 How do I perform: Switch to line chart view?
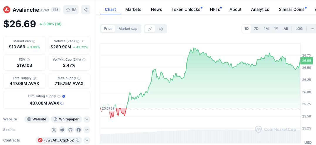(150, 29)
